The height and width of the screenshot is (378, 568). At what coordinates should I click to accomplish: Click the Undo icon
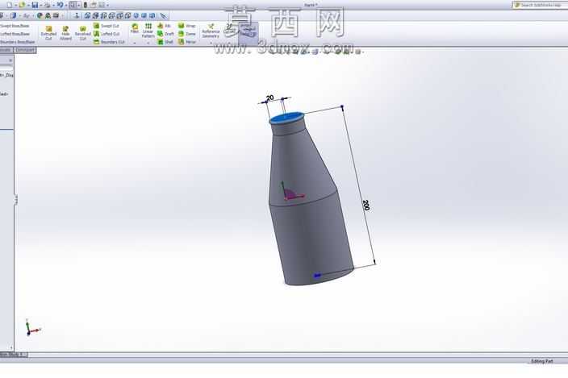[x=60, y=5]
